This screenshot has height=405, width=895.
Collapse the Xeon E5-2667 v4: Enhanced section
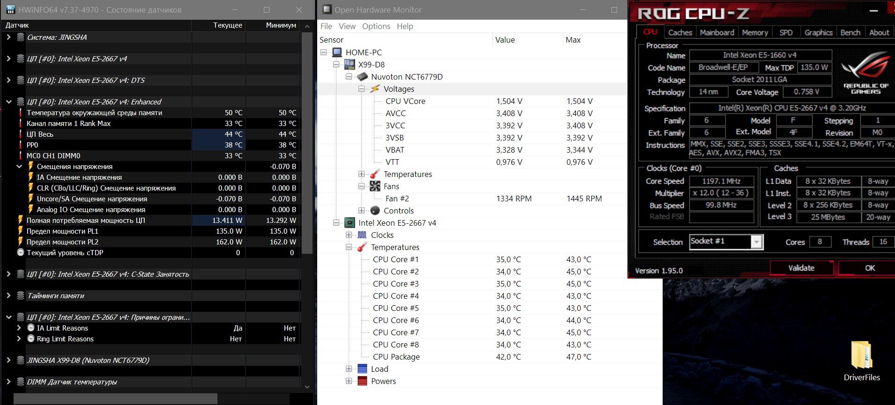(x=8, y=102)
